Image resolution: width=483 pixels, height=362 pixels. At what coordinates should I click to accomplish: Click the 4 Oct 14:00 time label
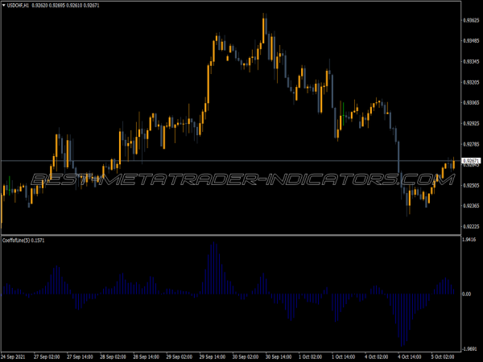410,357
